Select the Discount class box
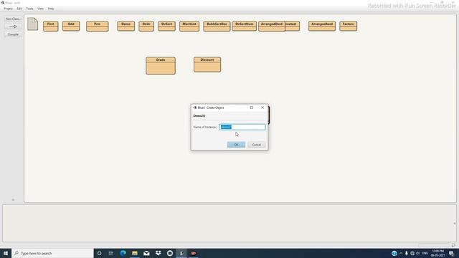This screenshot has width=459, height=258. click(x=207, y=64)
